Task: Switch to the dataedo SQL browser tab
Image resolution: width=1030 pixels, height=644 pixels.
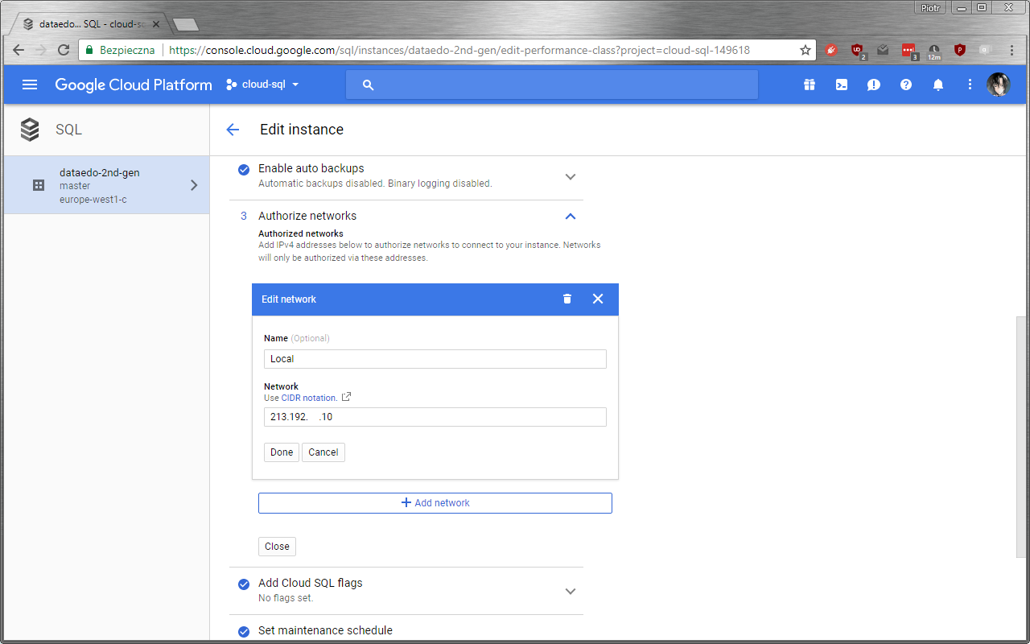Action: (x=89, y=24)
